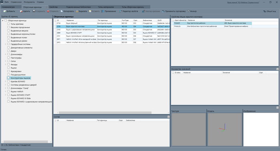Open the Редактор свойств property editor

click(x=129, y=11)
